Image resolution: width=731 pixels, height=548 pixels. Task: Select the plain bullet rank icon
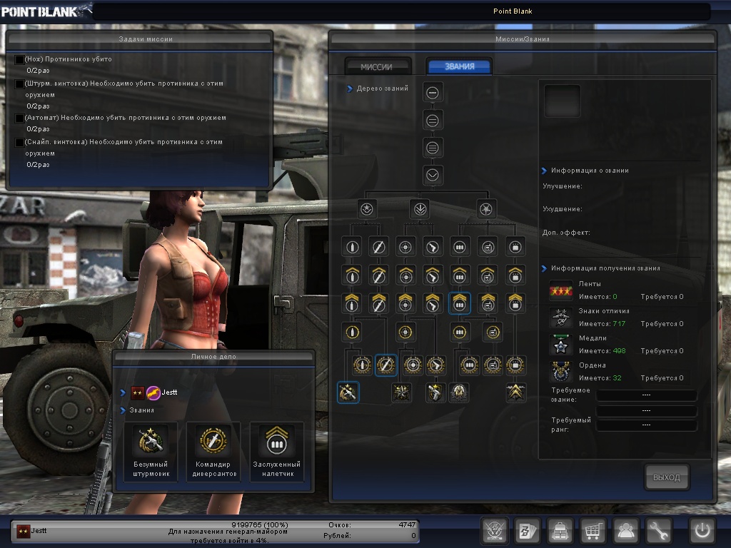click(x=352, y=247)
